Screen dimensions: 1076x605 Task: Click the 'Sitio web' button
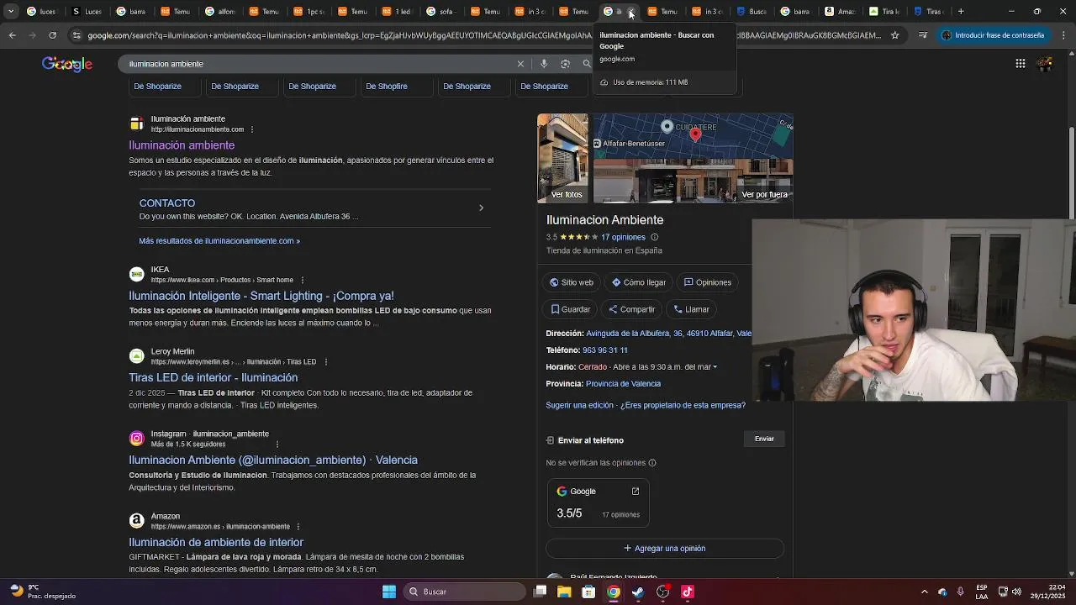pyautogui.click(x=572, y=282)
